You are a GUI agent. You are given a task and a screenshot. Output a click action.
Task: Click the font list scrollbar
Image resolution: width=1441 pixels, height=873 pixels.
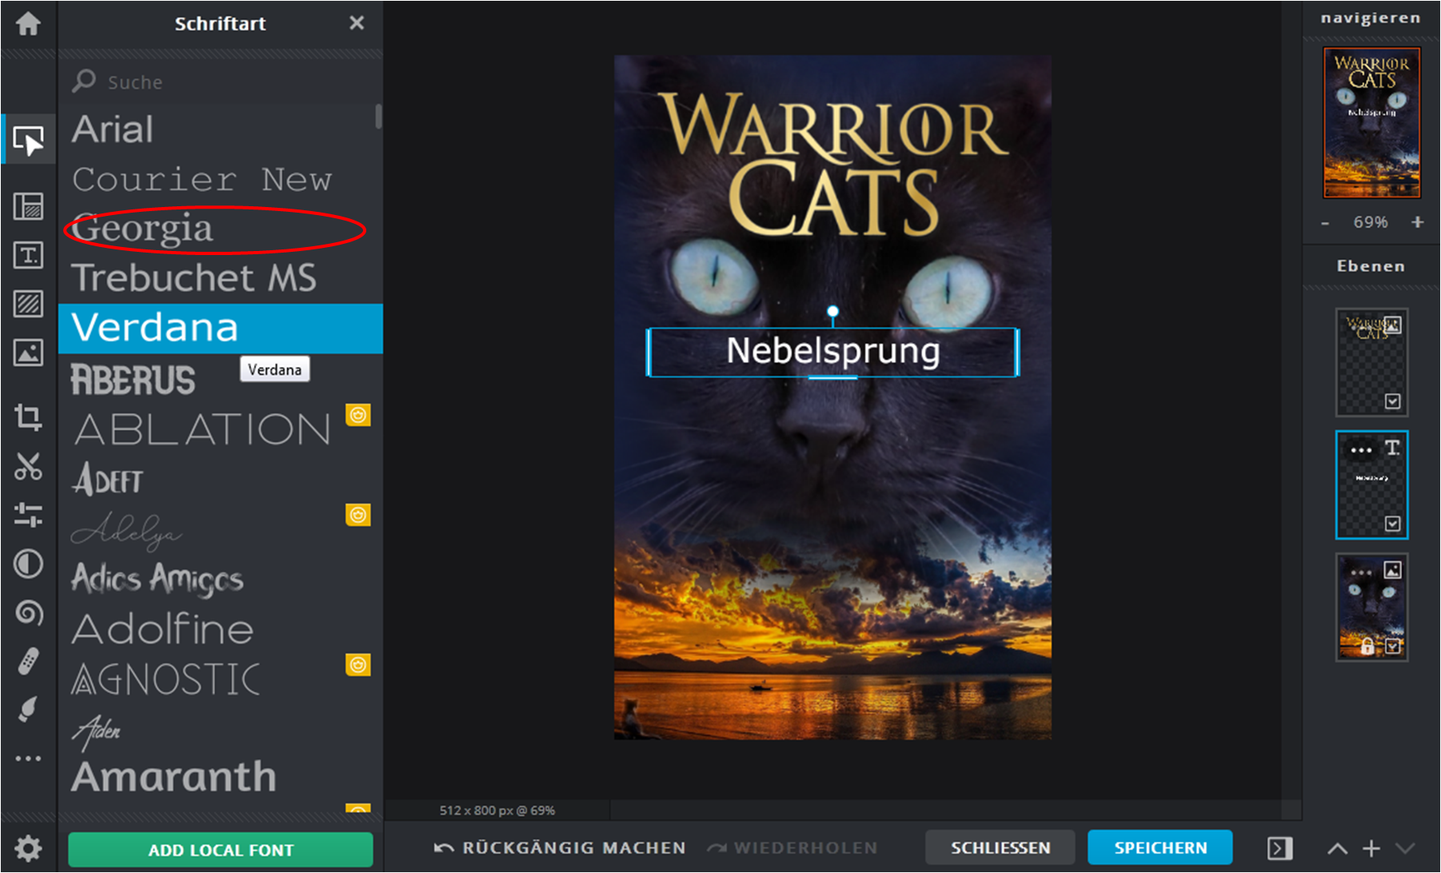click(x=378, y=117)
